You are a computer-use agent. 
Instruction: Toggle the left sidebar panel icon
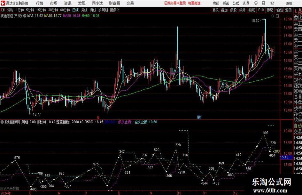[x=3, y=10]
